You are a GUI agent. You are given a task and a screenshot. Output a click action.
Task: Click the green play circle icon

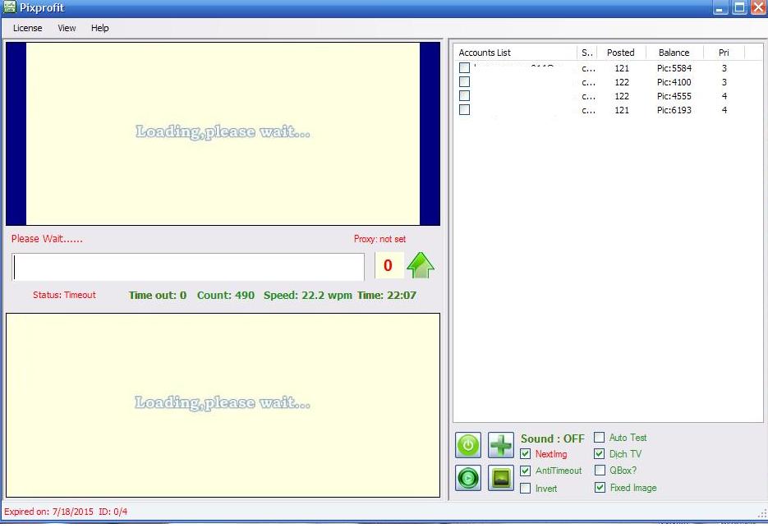[x=468, y=478]
